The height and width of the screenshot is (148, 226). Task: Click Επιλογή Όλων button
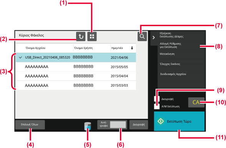pos(30,125)
